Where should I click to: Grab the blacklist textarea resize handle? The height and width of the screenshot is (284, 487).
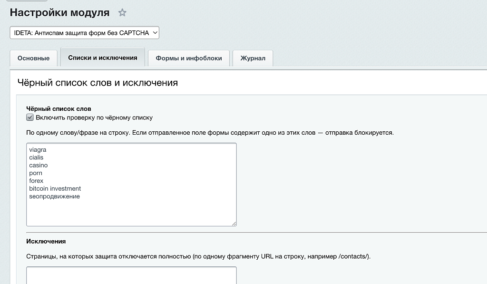[x=234, y=224]
